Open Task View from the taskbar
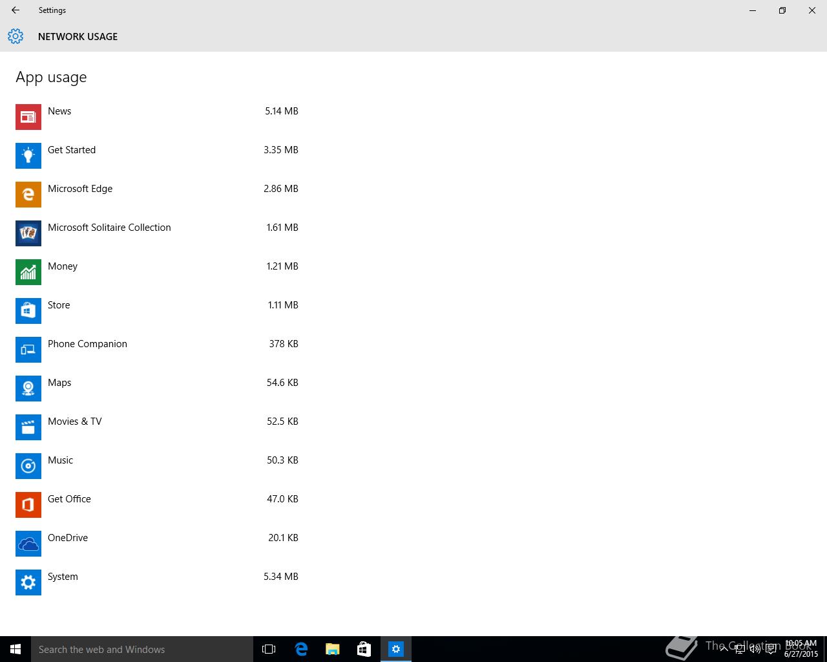This screenshot has width=827, height=662. tap(269, 649)
